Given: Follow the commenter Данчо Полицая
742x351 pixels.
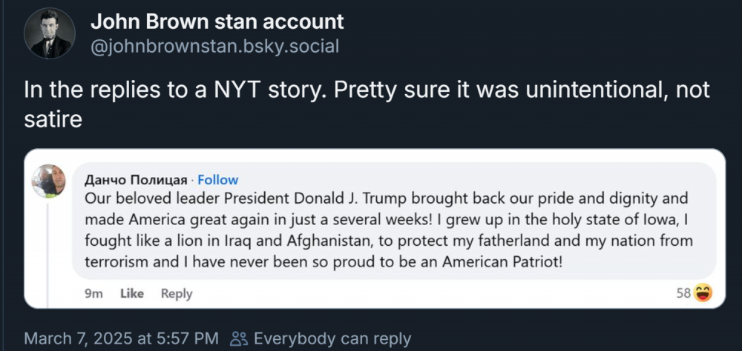Looking at the screenshot, I should (218, 180).
